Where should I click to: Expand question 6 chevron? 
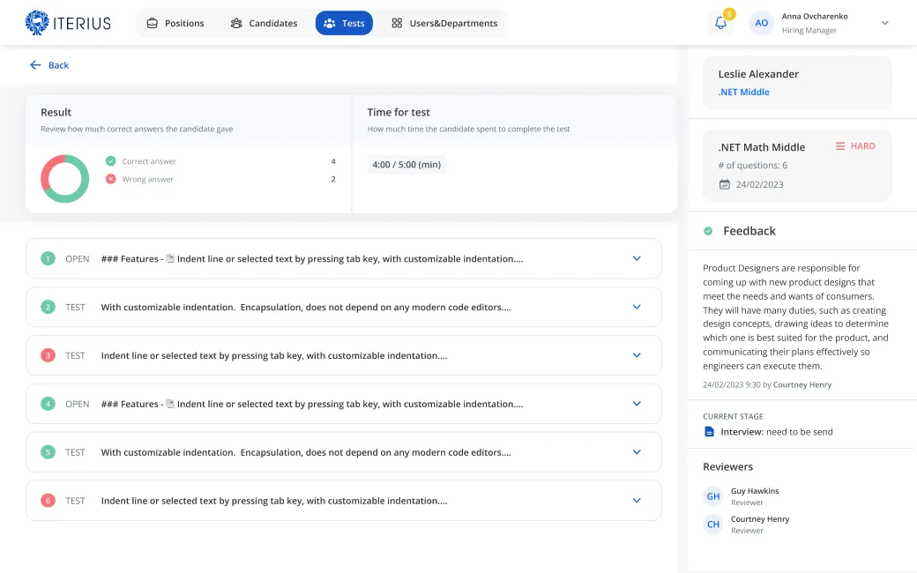click(637, 501)
